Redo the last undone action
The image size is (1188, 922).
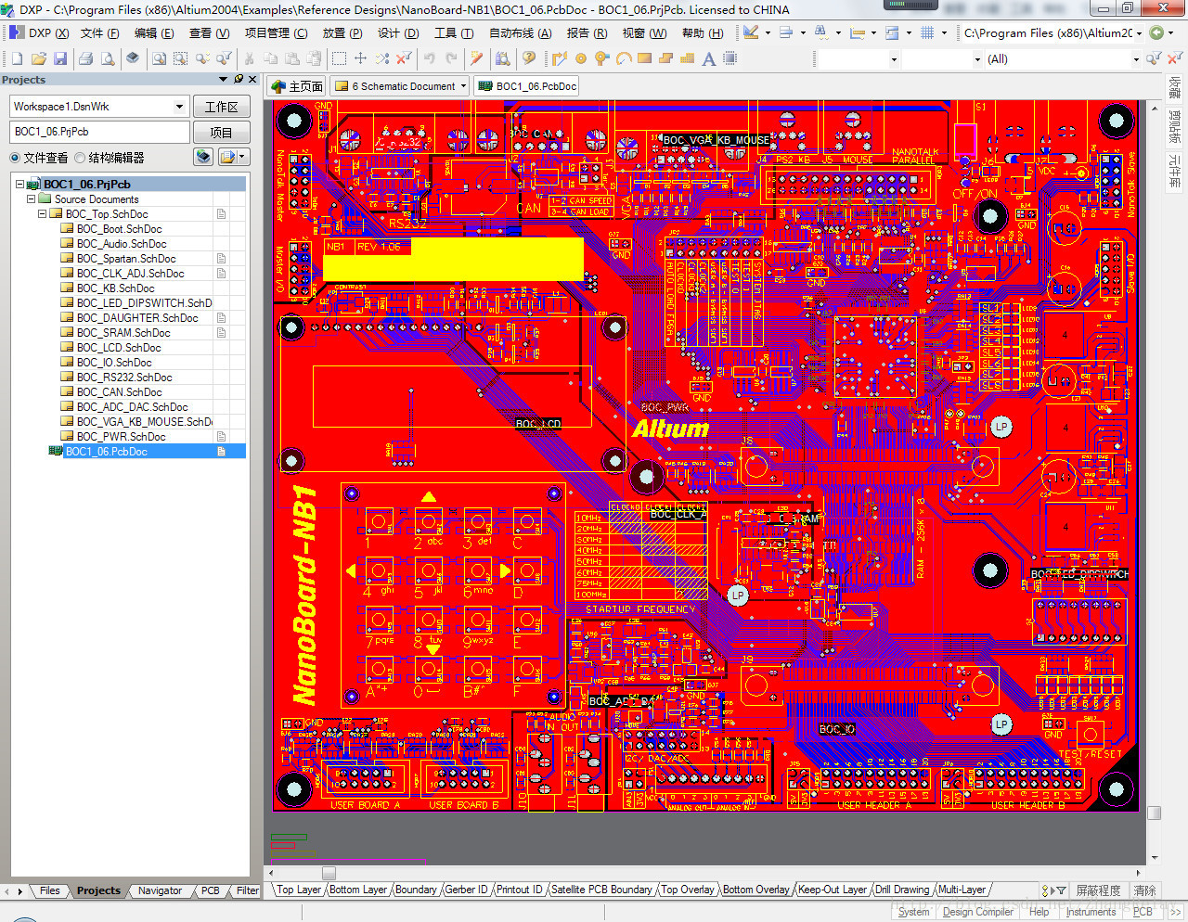[451, 58]
